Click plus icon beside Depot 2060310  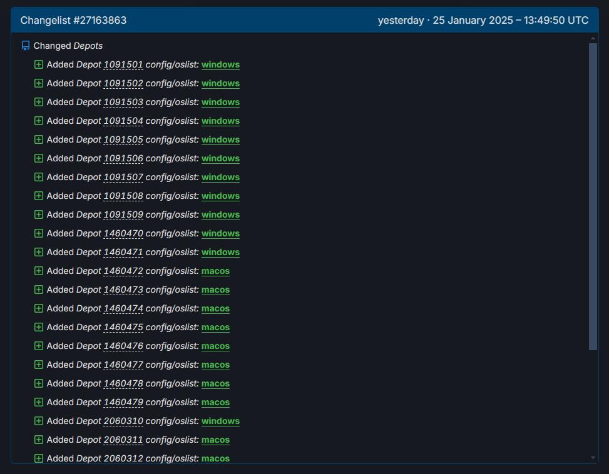[38, 421]
